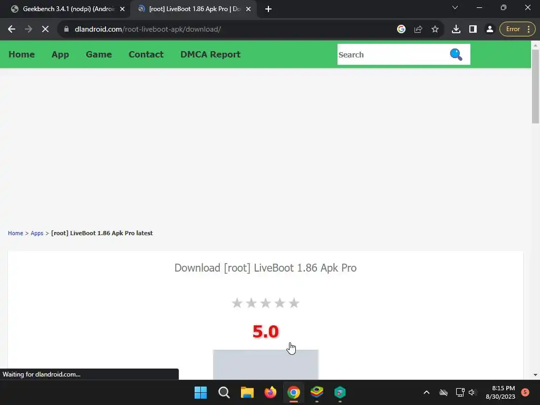Rate with the second star
The height and width of the screenshot is (405, 540).
click(x=251, y=303)
